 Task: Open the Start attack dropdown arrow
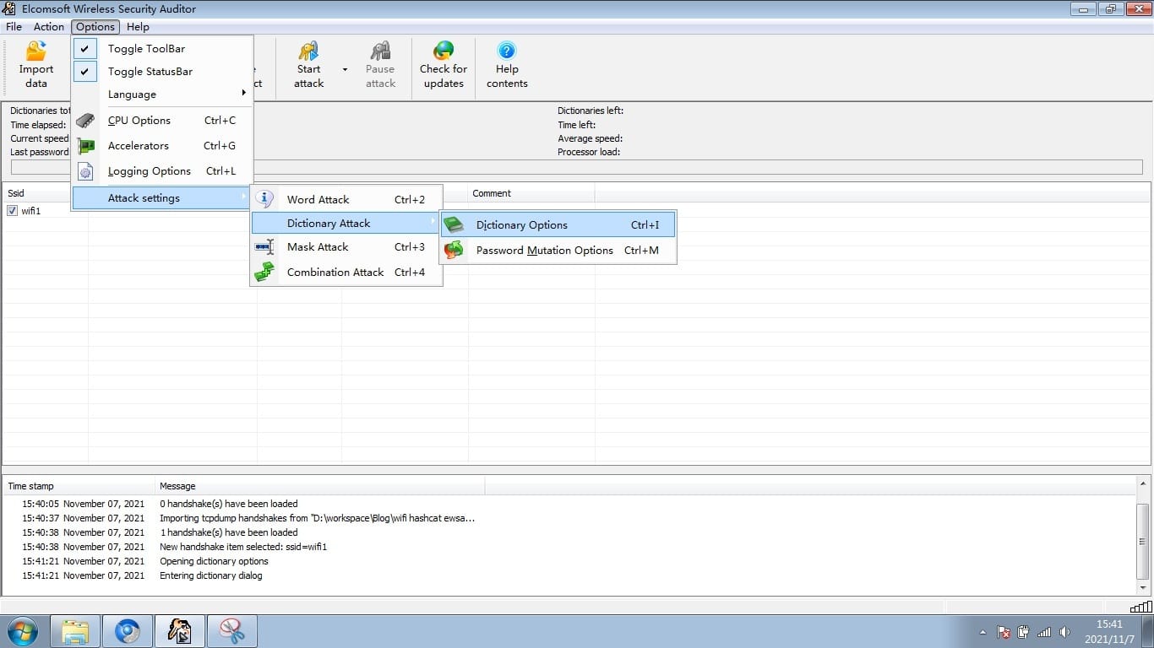tap(345, 69)
